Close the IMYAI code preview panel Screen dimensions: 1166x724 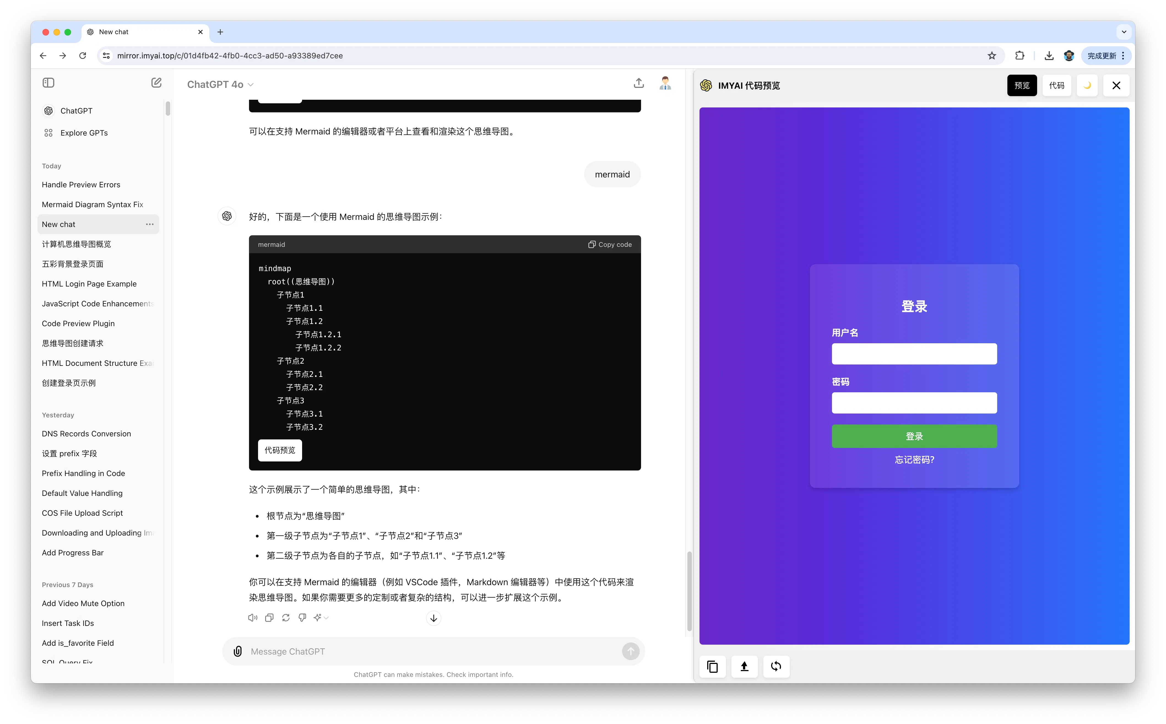tap(1116, 85)
